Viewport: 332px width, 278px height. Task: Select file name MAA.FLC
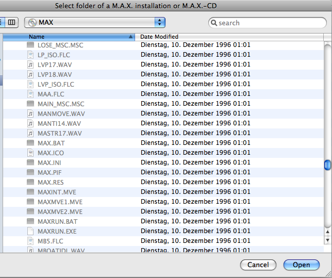pos(51,94)
